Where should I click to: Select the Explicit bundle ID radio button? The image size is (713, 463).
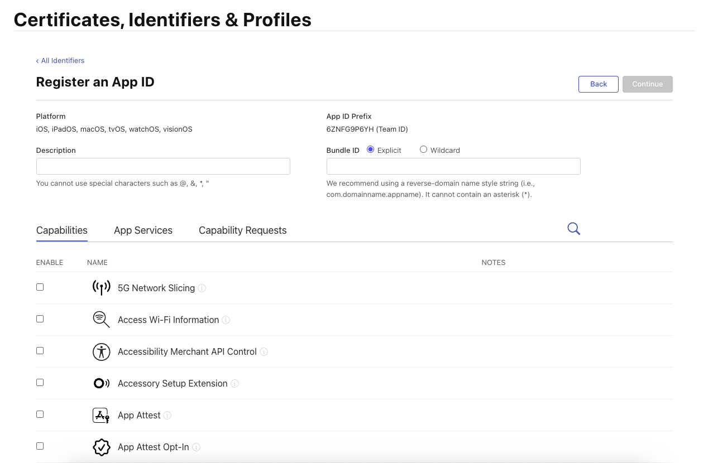point(370,149)
